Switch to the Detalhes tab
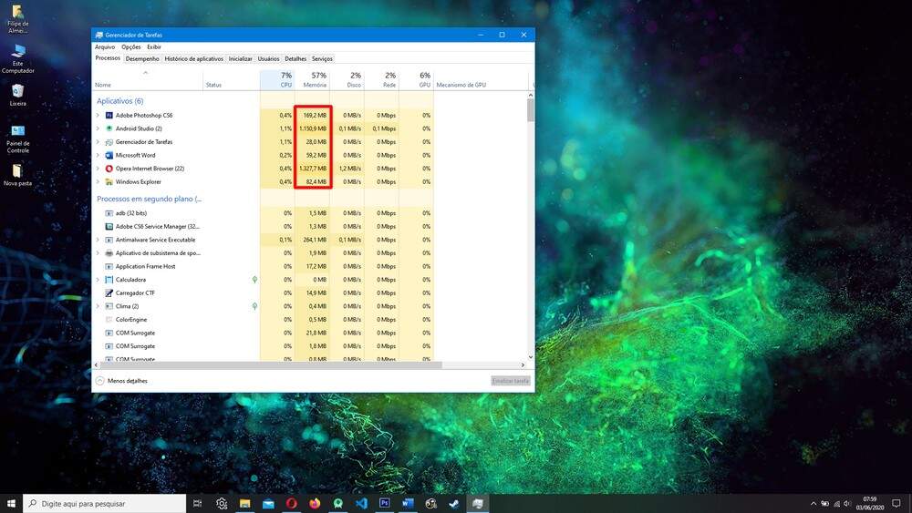Image resolution: width=912 pixels, height=513 pixels. pos(295,58)
